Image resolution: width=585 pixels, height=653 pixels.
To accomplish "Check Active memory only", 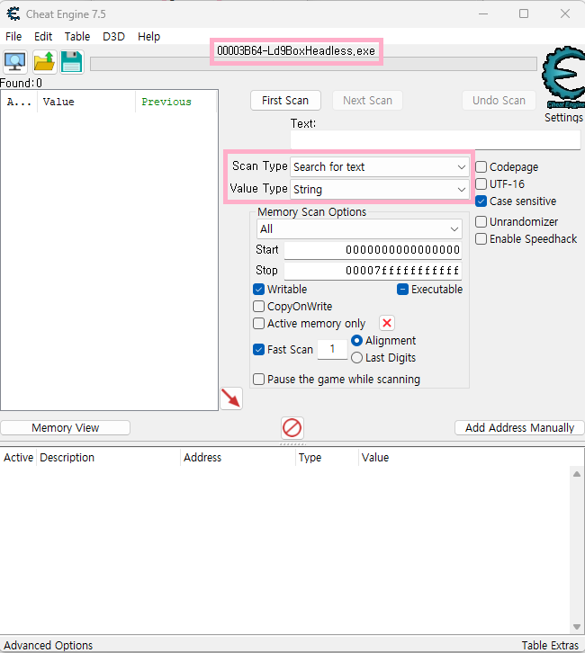I will coord(259,324).
